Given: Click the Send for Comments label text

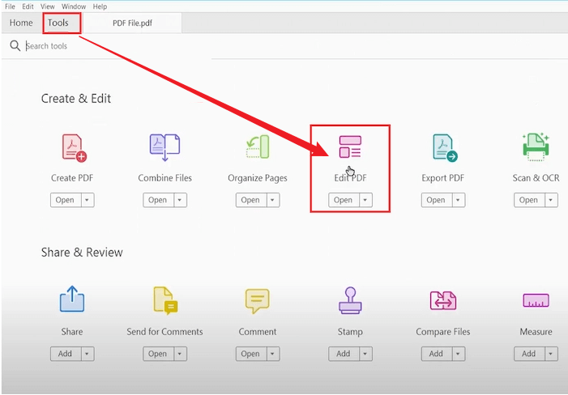Looking at the screenshot, I should [164, 332].
